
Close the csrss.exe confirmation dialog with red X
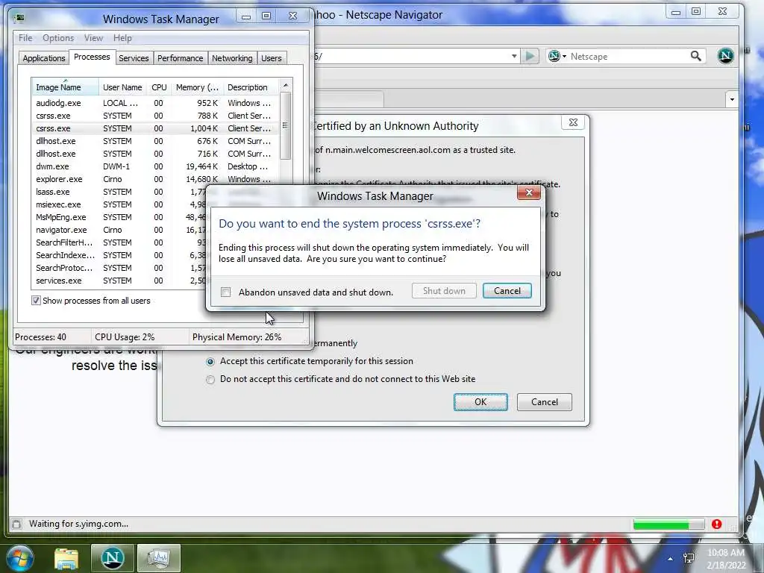coord(529,192)
